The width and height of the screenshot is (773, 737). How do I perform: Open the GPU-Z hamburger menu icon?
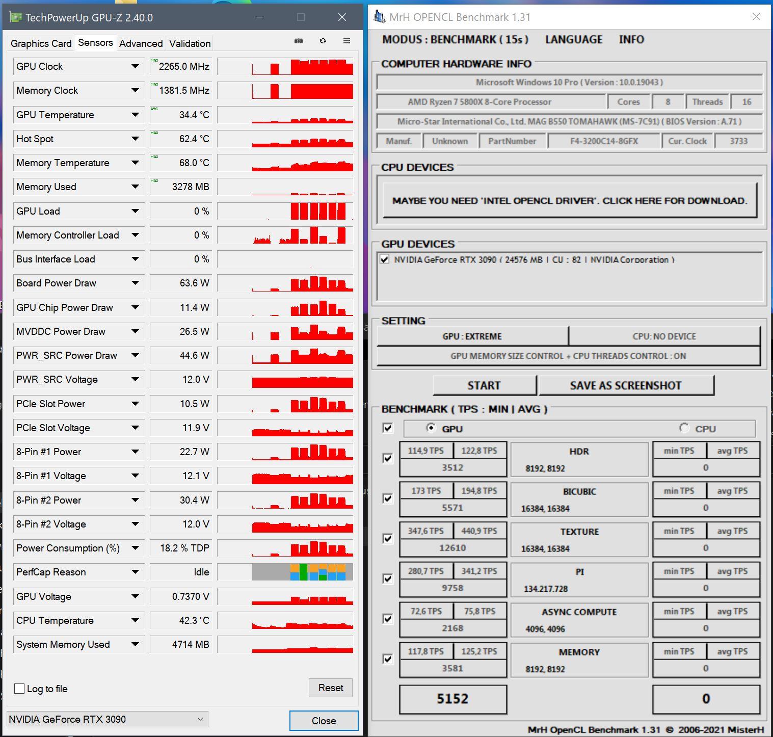[346, 41]
